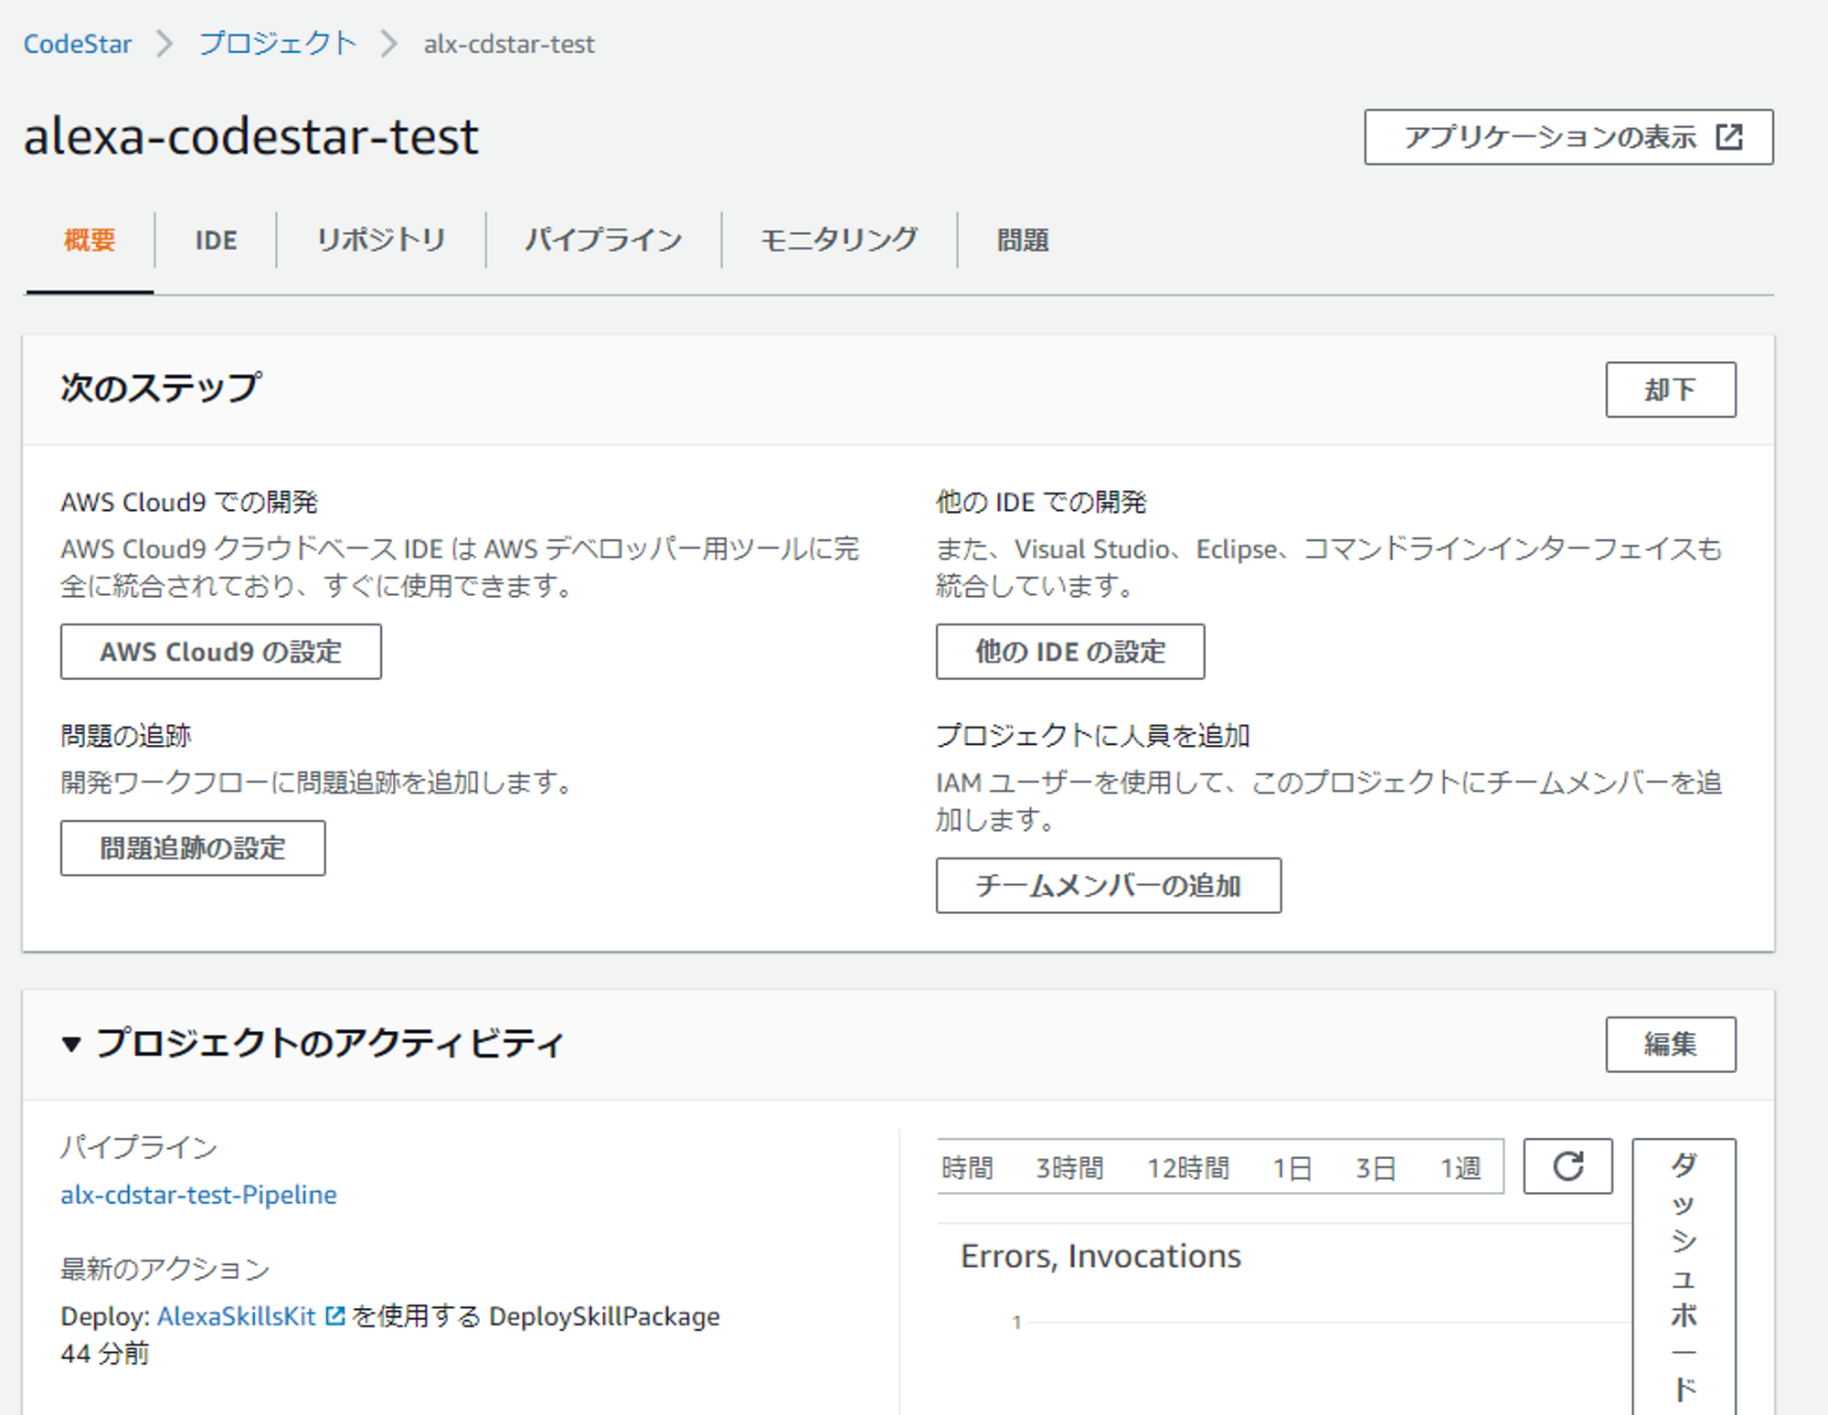
Task: Click the alx-cdstar-test breadcrumb text
Action: click(x=509, y=44)
